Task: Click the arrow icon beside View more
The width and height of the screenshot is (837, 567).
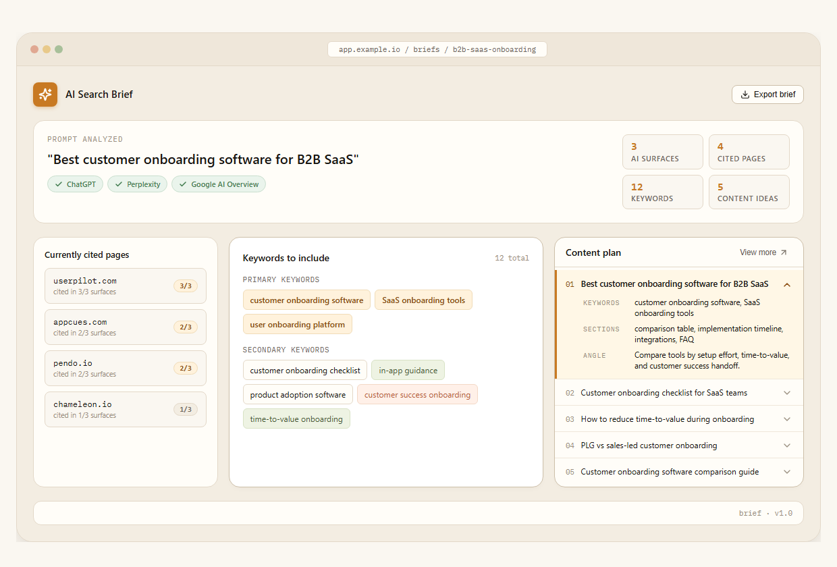Action: 784,252
